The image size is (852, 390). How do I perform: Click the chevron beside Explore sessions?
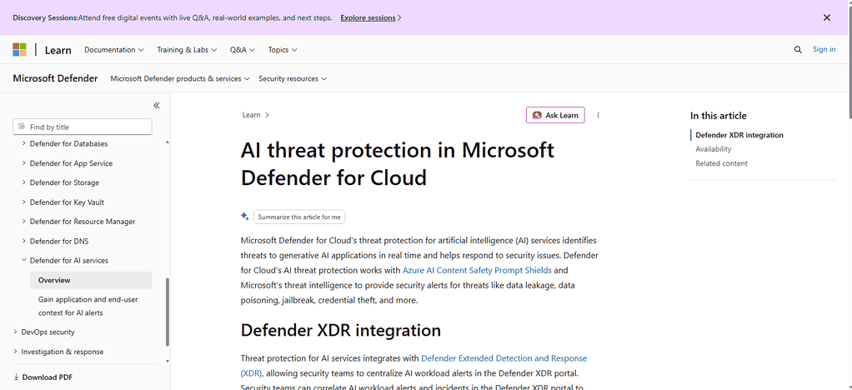tap(399, 18)
